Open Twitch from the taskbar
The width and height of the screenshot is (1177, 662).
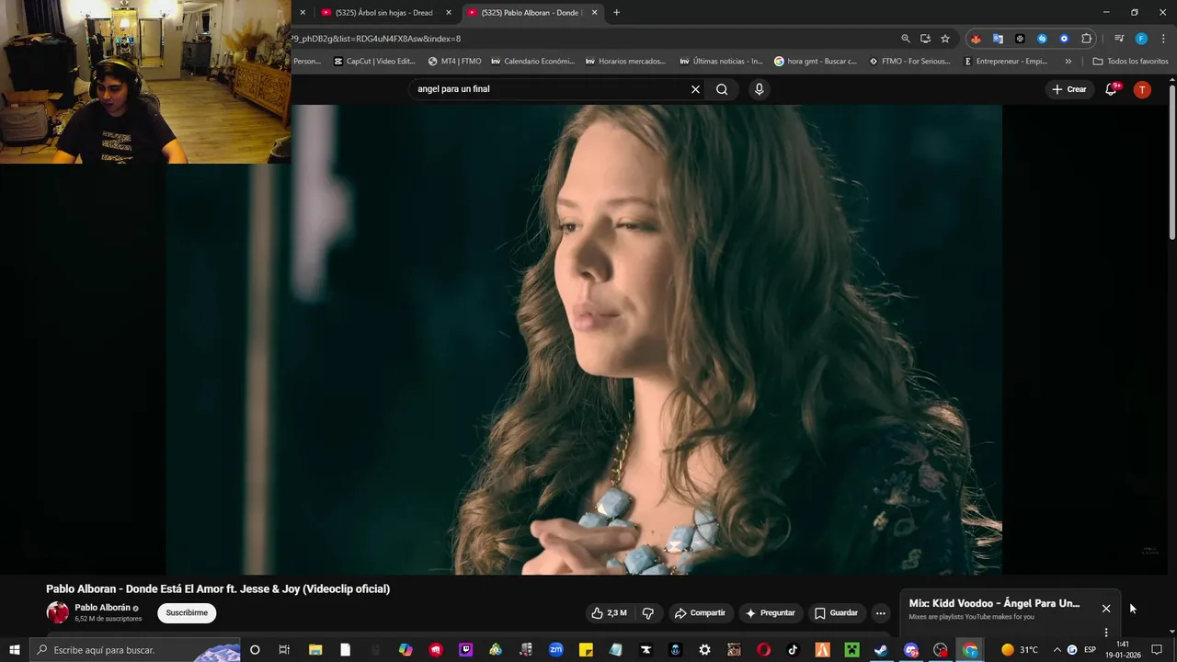coord(465,650)
